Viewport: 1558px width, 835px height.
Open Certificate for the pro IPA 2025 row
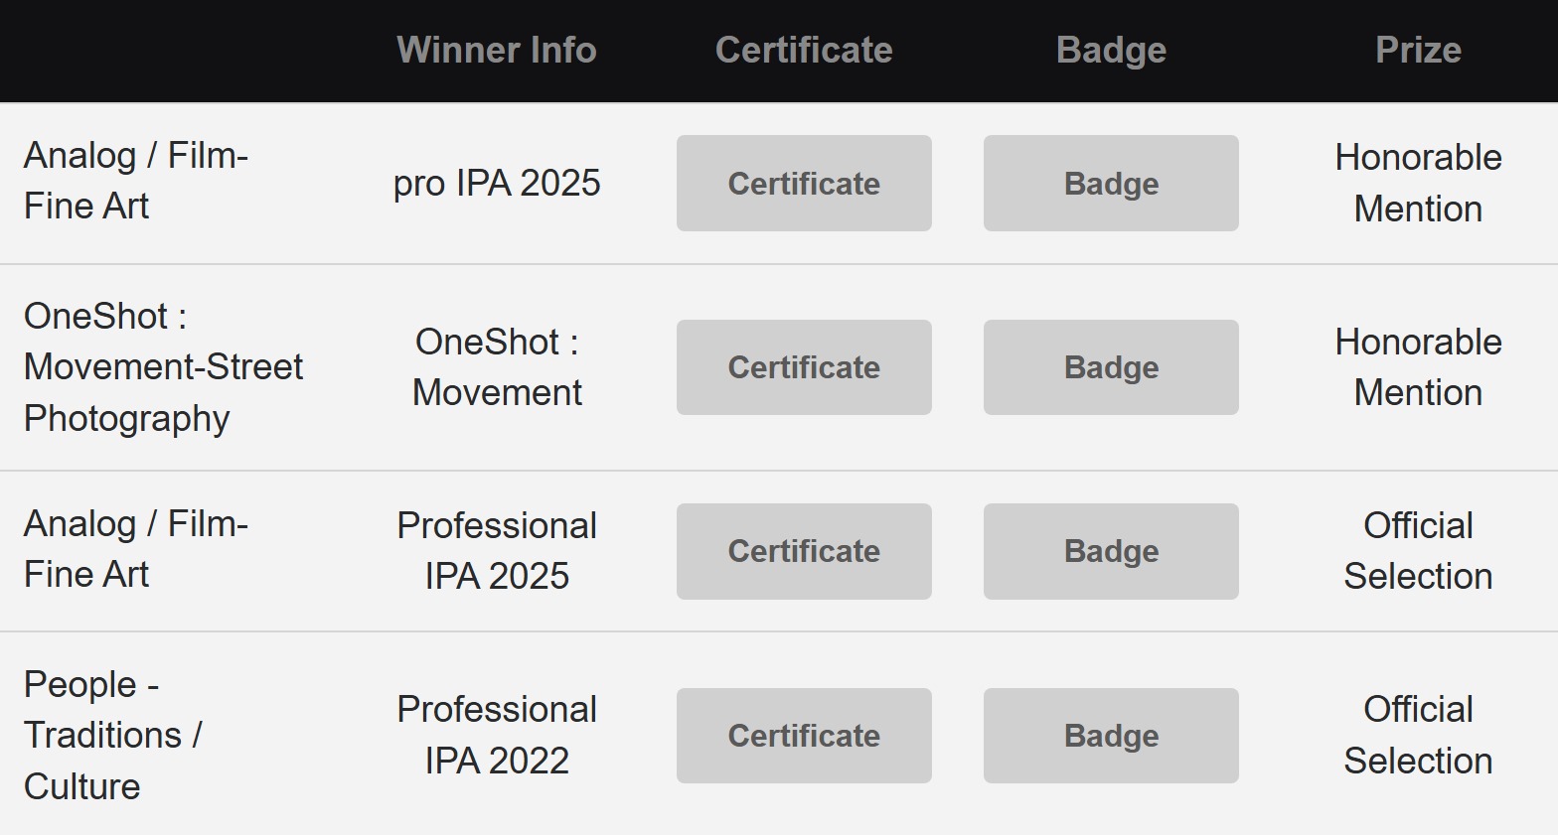click(x=804, y=184)
